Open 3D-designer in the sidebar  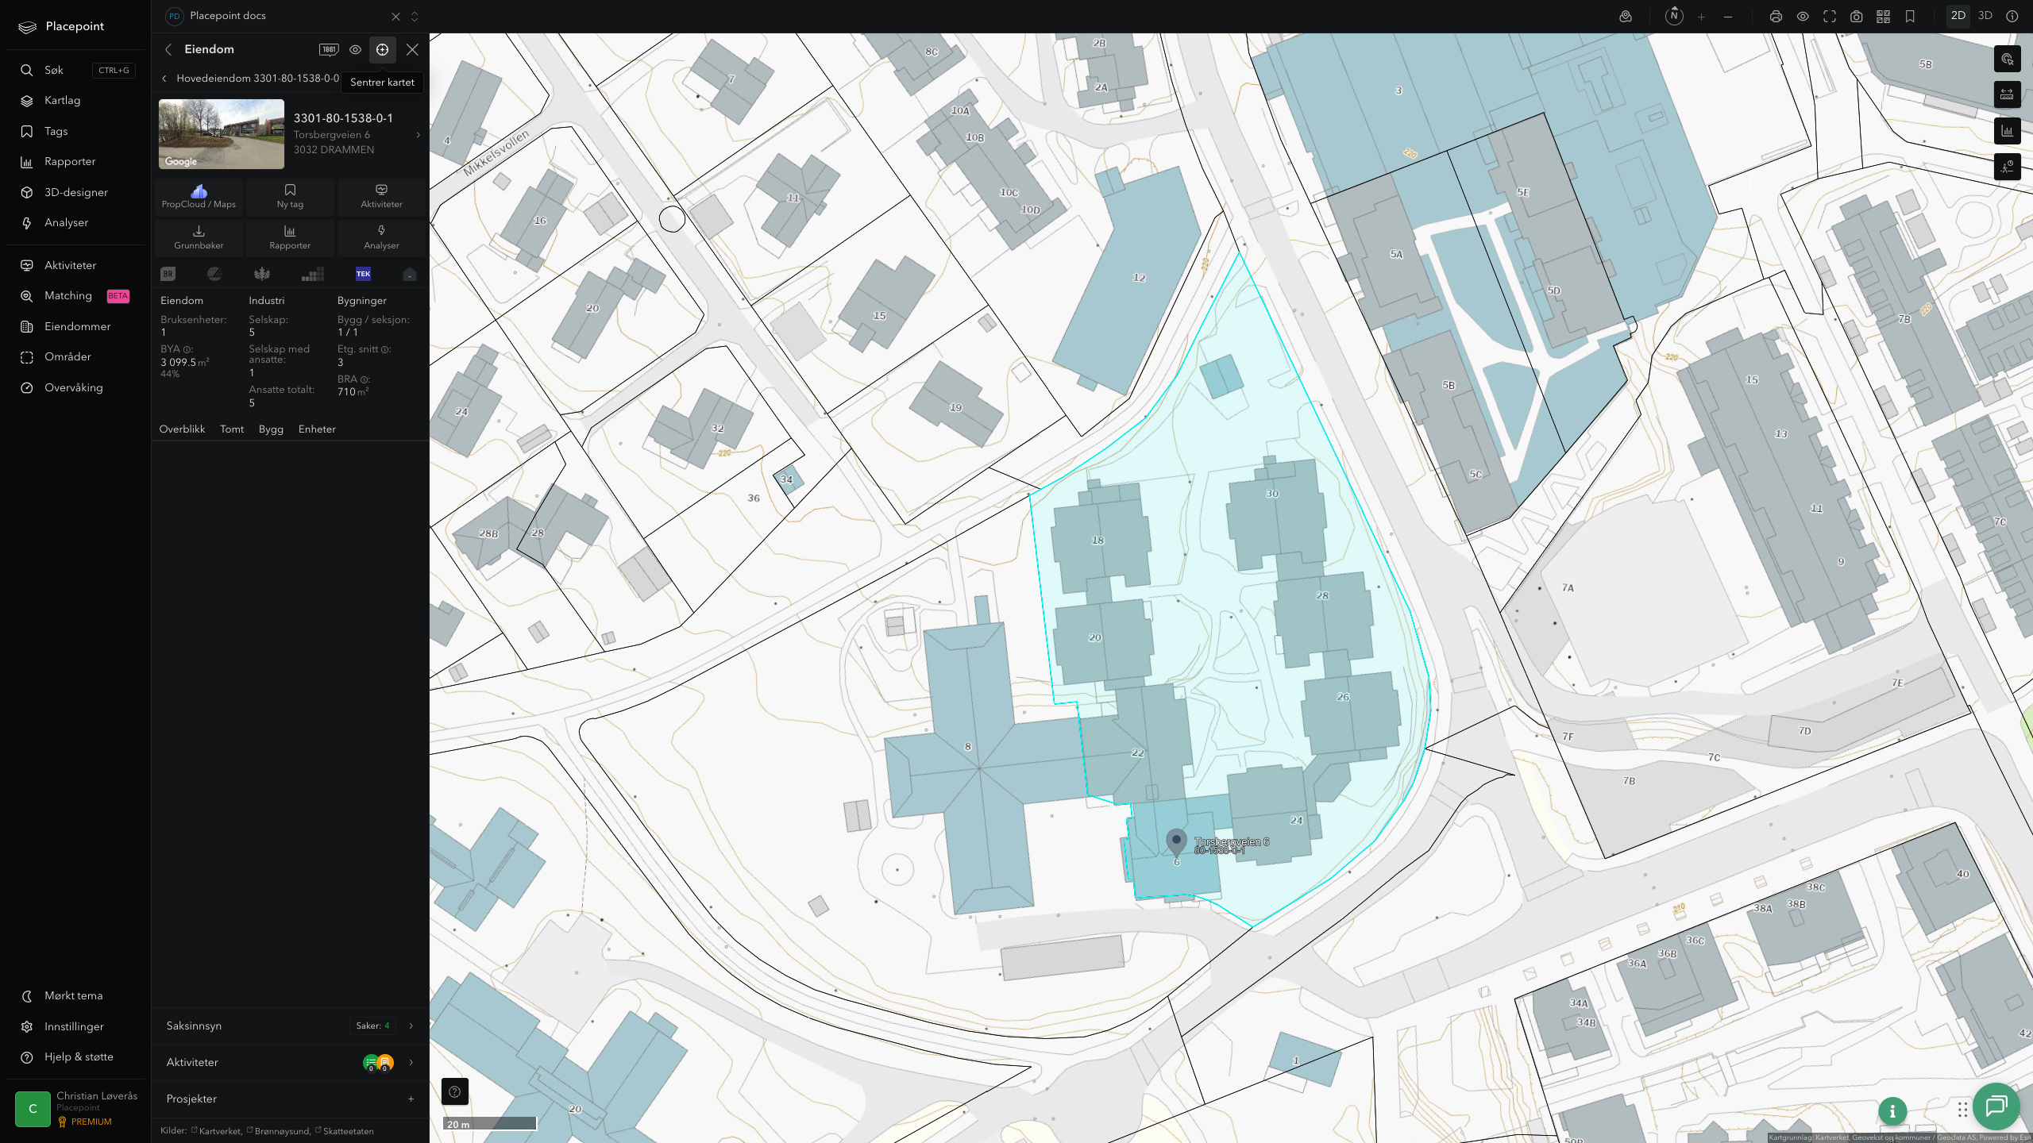tap(77, 192)
